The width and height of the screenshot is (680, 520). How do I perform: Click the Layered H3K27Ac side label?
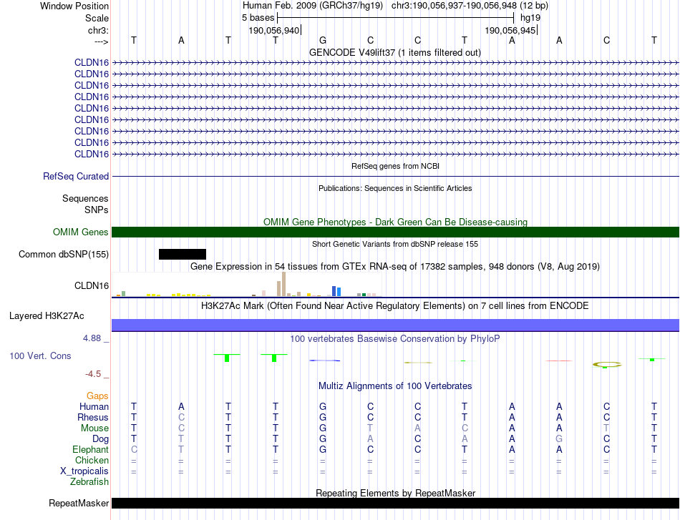(x=47, y=316)
